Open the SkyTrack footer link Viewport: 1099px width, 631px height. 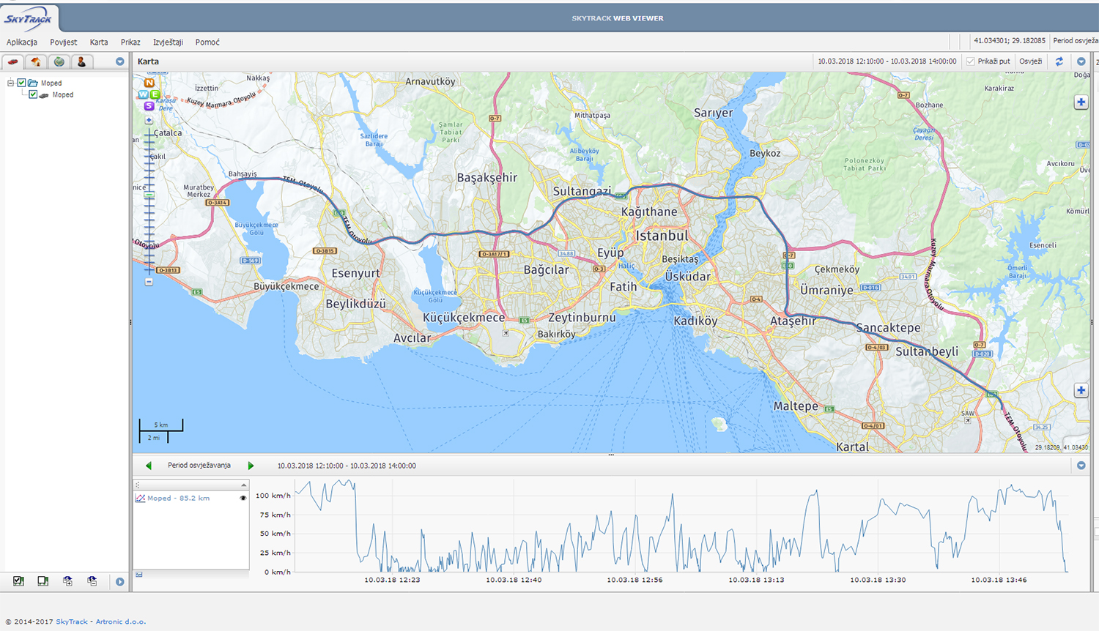(x=72, y=621)
